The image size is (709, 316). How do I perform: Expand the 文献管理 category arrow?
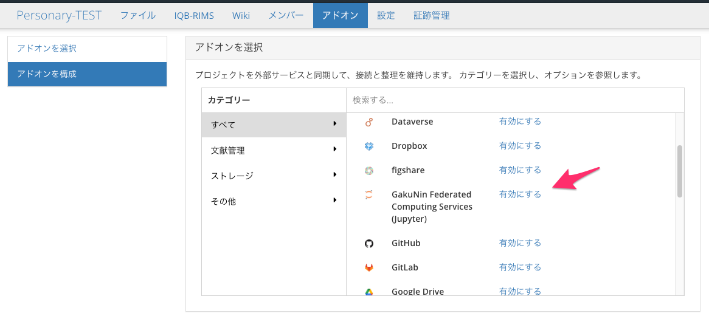(335, 149)
